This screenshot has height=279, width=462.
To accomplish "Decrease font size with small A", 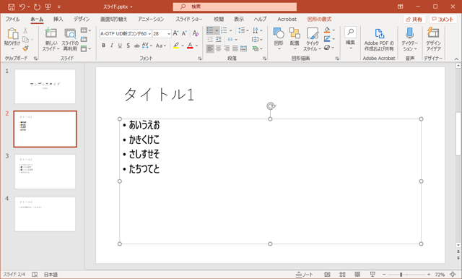I will pos(184,33).
